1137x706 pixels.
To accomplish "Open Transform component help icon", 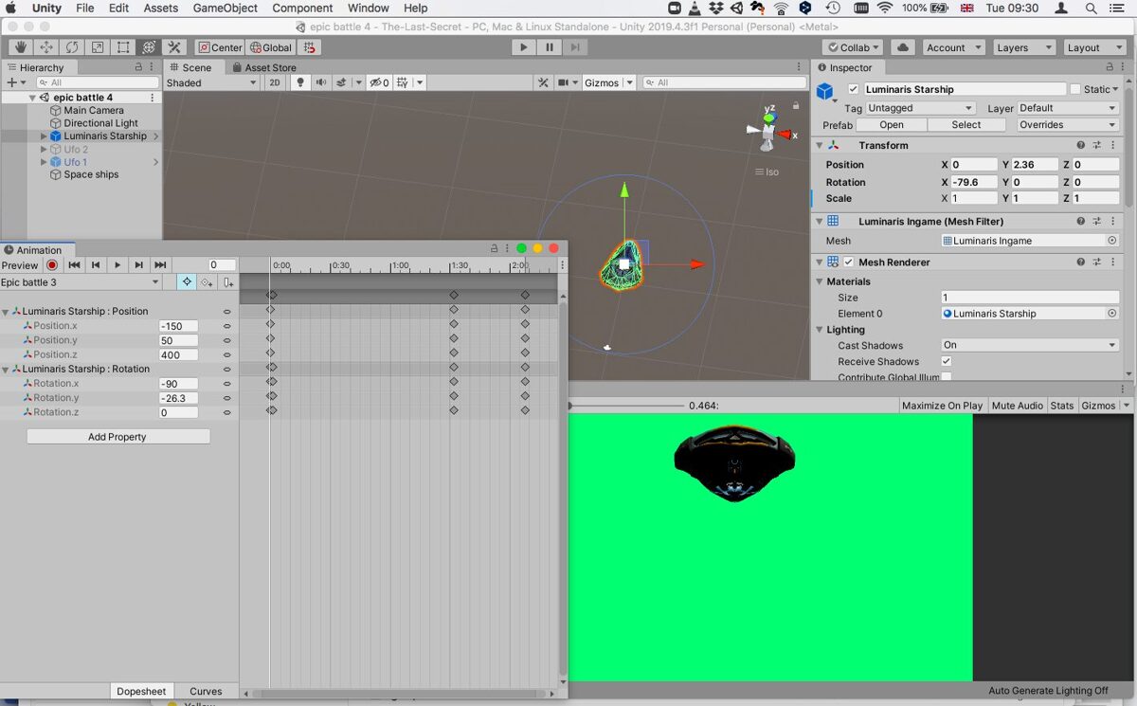I will (1080, 145).
